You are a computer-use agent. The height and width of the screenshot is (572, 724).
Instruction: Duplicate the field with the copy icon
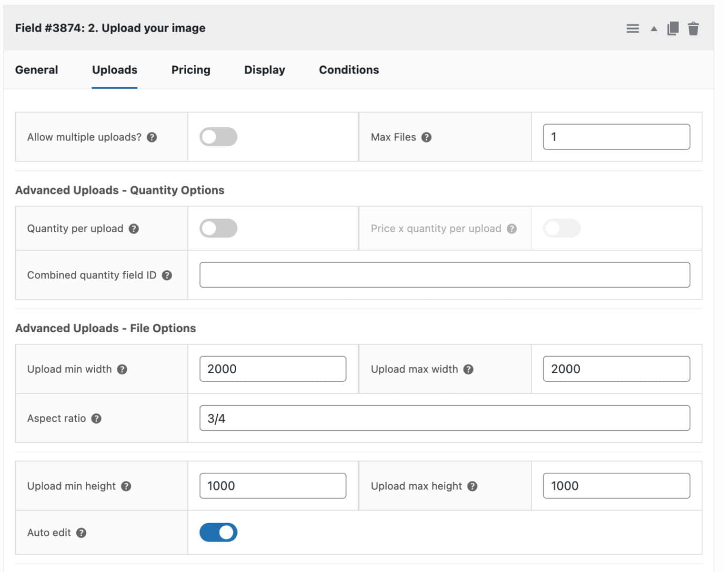click(x=672, y=29)
